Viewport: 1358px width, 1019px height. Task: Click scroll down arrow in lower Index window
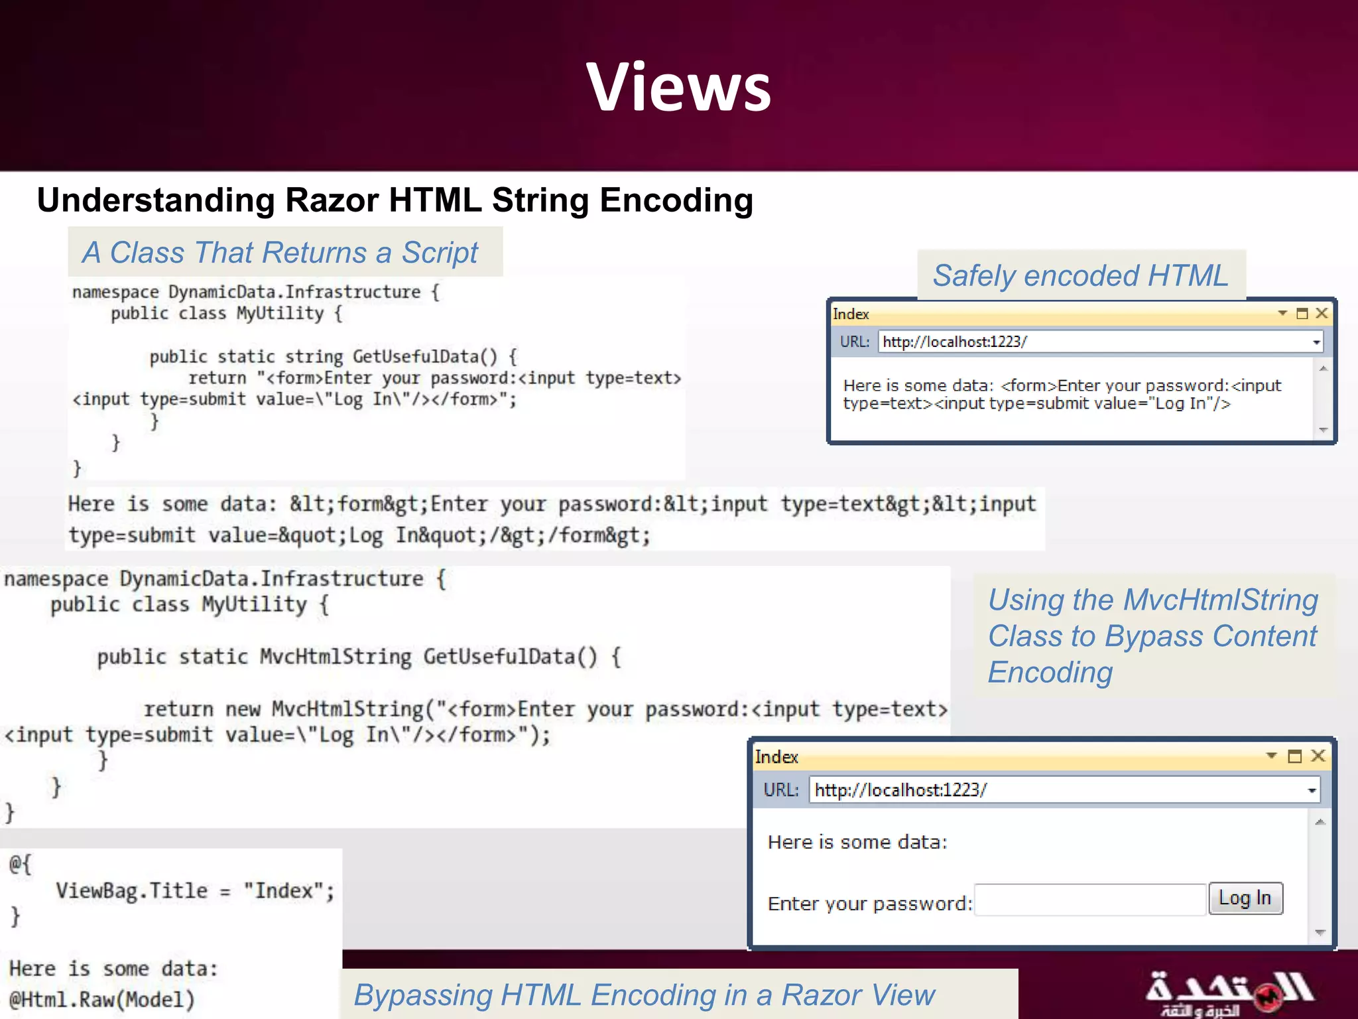[x=1320, y=933]
